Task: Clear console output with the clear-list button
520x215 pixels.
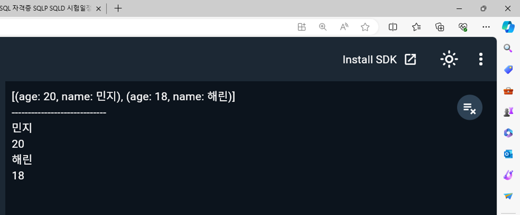Action: pos(470,107)
